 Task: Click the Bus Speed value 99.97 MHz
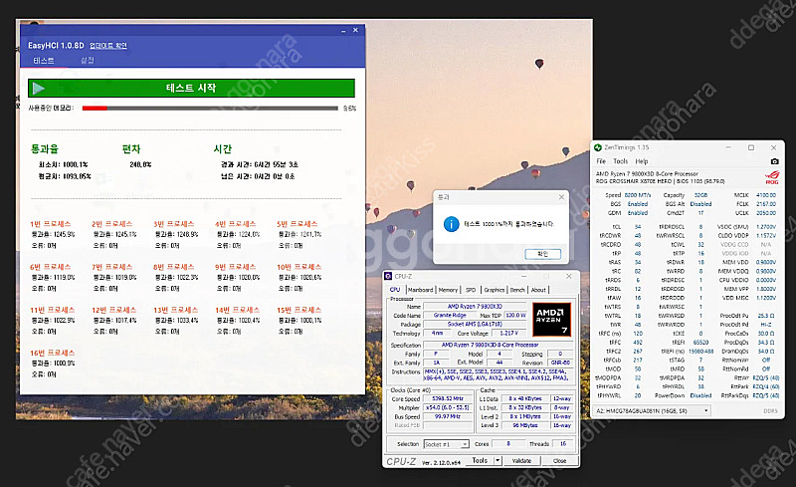pos(448,416)
